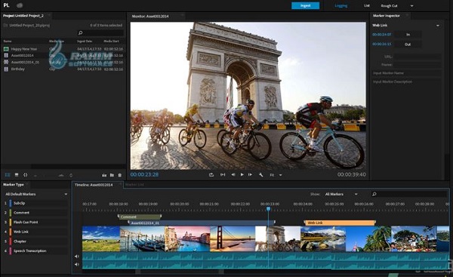Sort project list by Media Start column
Screen dimensions: 453x277
111,41
